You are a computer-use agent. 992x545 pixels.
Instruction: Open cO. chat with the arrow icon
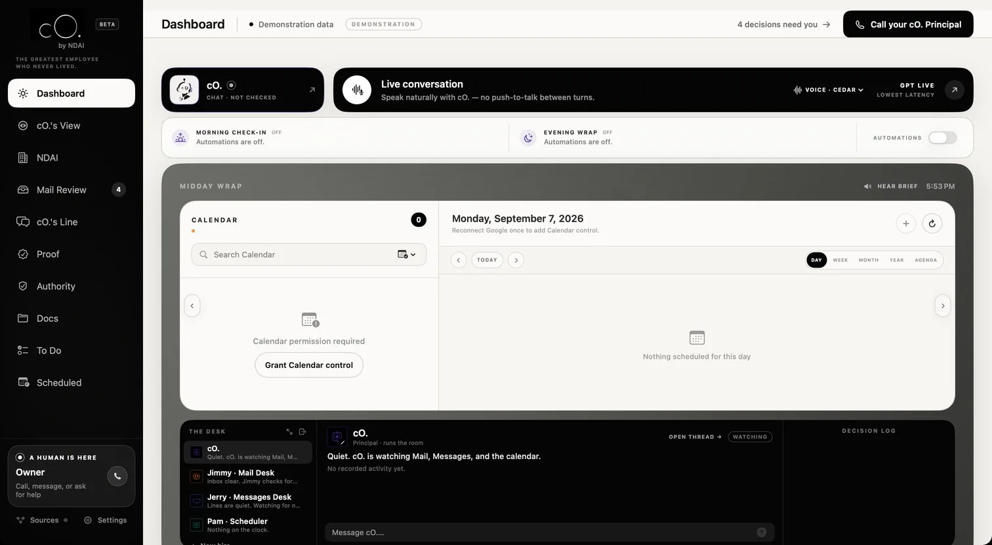(x=312, y=90)
